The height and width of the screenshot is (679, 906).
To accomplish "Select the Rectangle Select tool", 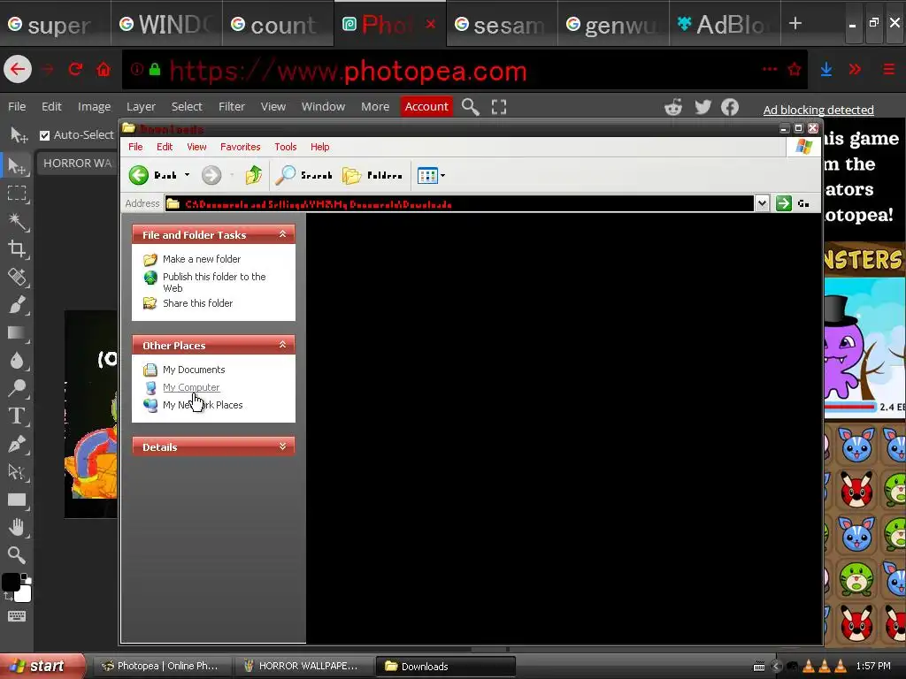I will (x=17, y=194).
